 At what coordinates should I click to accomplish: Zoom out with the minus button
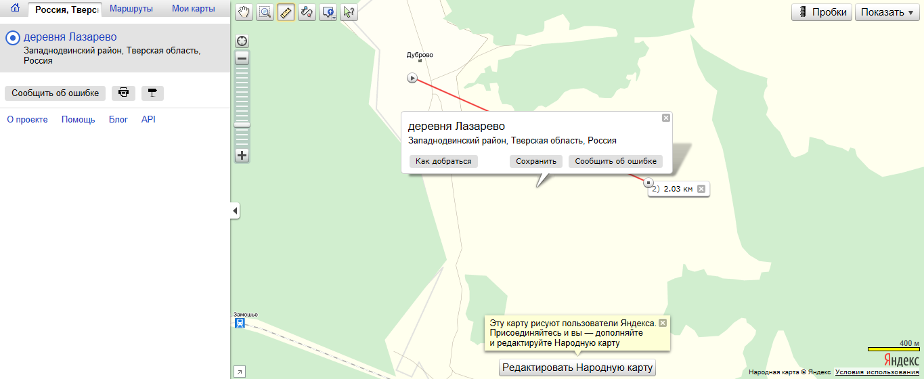pos(242,58)
